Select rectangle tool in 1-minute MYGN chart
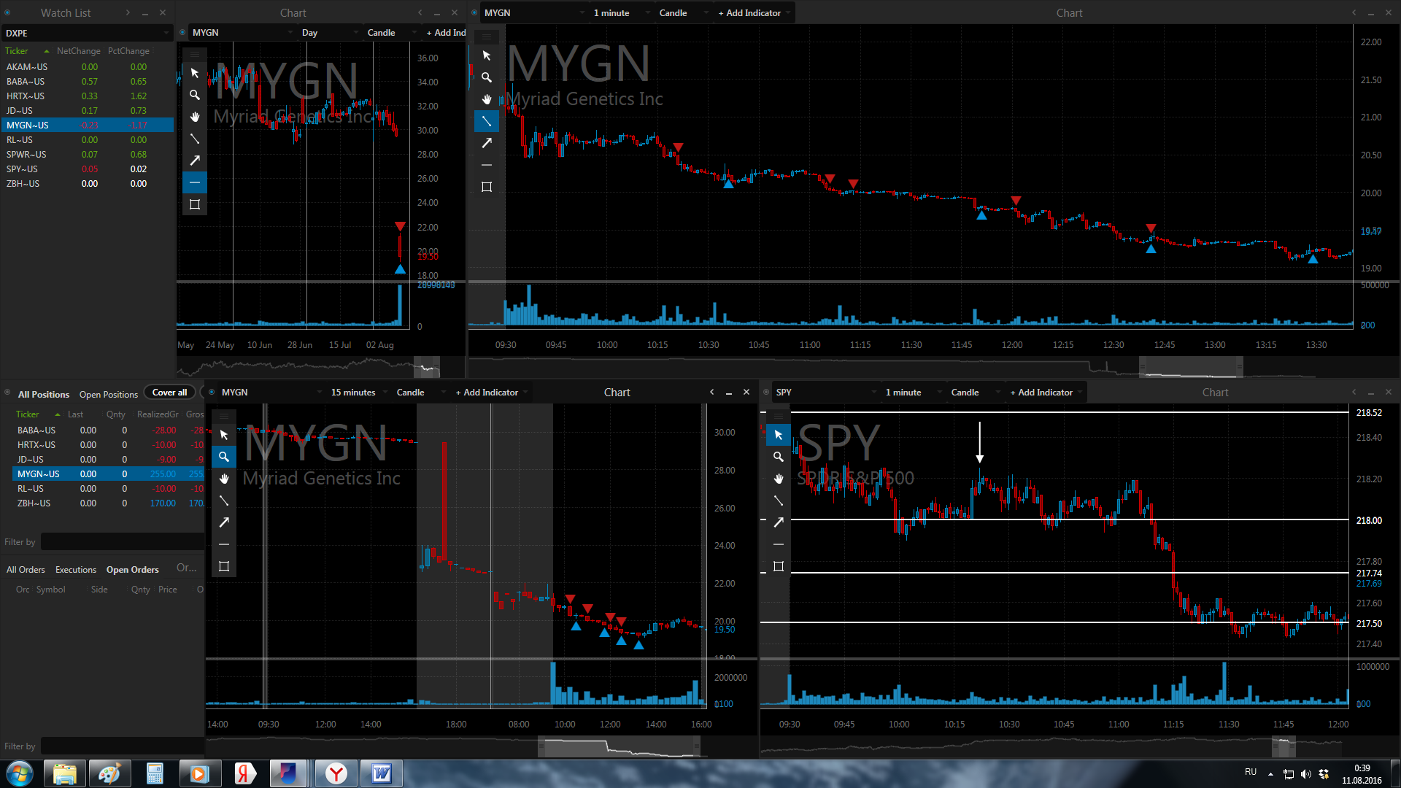 pyautogui.click(x=487, y=187)
